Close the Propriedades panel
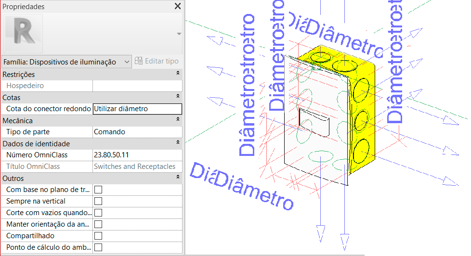This screenshot has height=256, width=471. [178, 6]
